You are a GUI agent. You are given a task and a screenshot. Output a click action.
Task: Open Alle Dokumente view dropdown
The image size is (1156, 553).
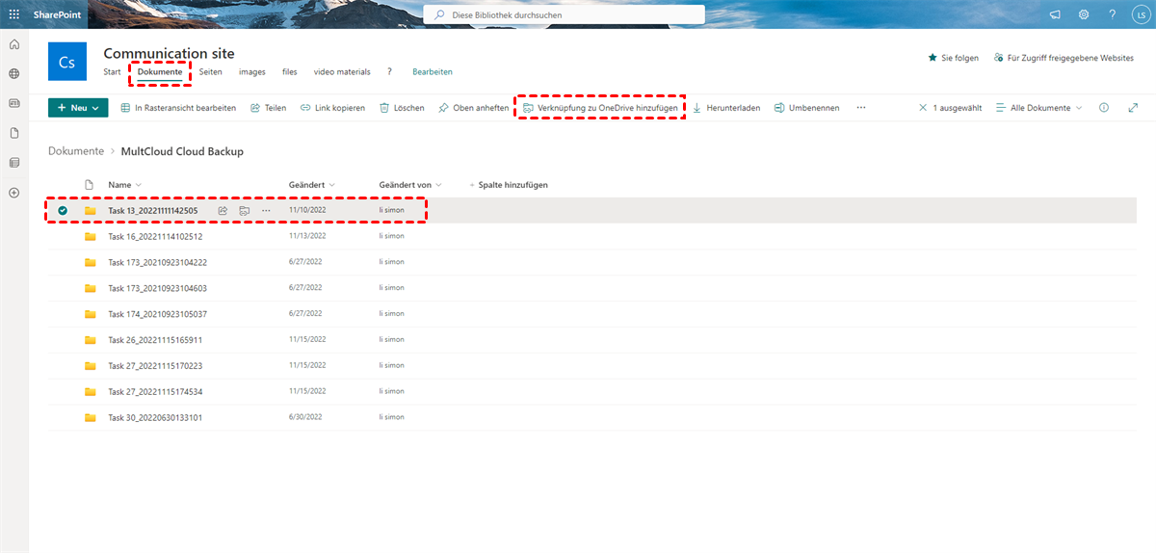click(1038, 108)
